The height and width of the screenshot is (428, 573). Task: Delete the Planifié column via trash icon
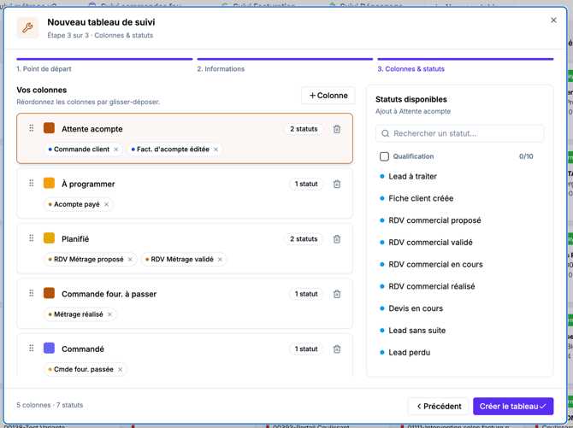[337, 239]
